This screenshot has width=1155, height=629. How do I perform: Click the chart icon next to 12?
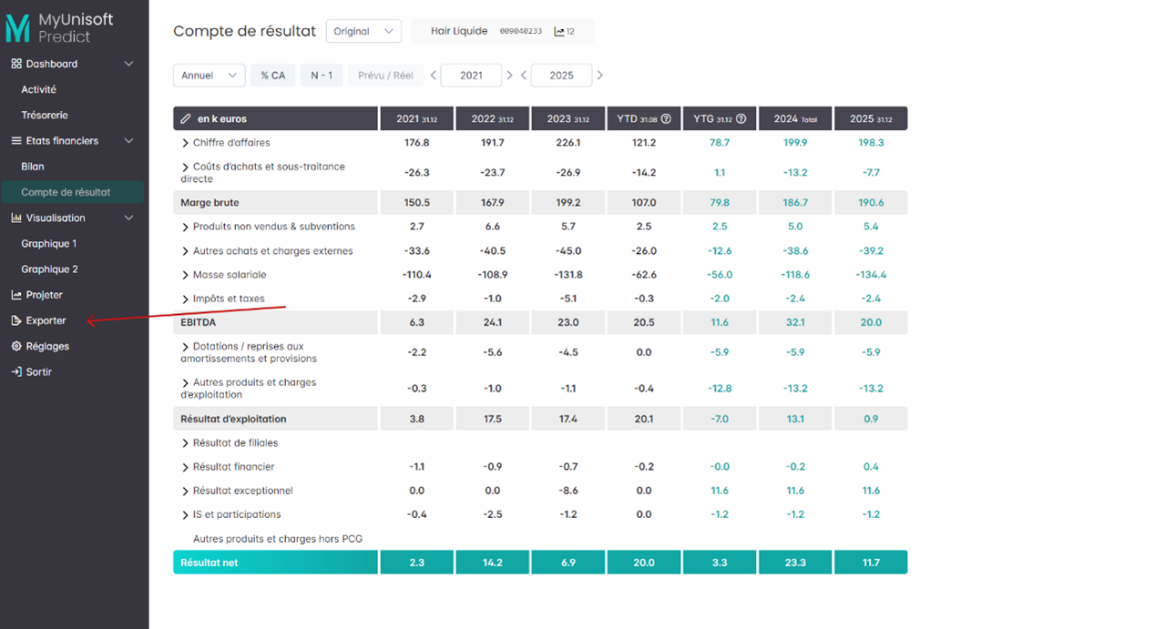coord(559,32)
